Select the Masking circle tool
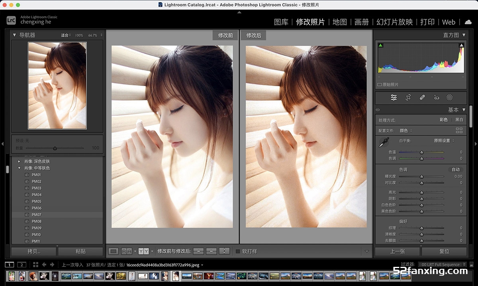478x286 pixels. click(x=450, y=97)
